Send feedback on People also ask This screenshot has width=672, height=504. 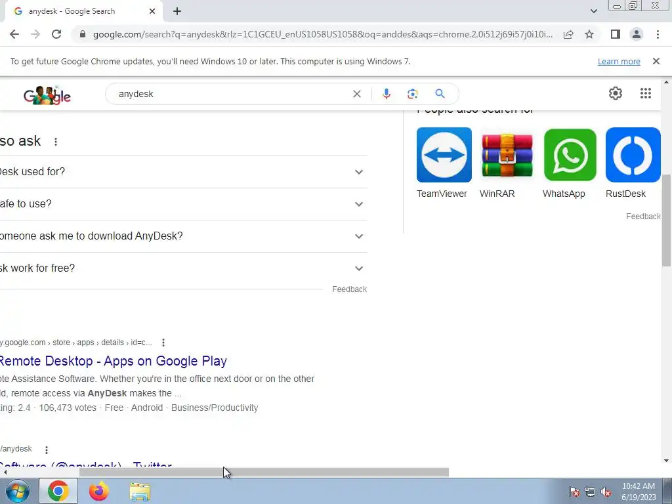(349, 289)
